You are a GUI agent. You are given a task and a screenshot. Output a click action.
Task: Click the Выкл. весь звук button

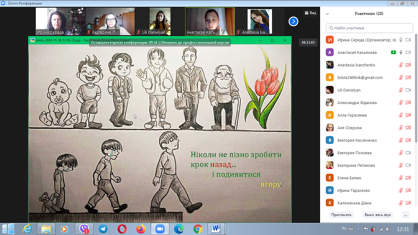(x=377, y=214)
